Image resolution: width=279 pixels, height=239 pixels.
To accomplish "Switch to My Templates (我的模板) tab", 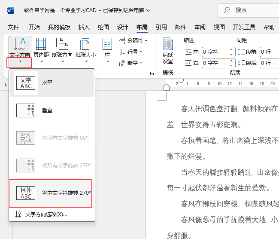I will point(59,27).
